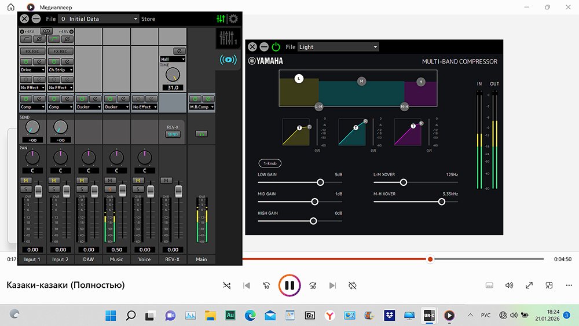Open Adobe Audition from taskbar
The width and height of the screenshot is (579, 326).
[x=230, y=315]
